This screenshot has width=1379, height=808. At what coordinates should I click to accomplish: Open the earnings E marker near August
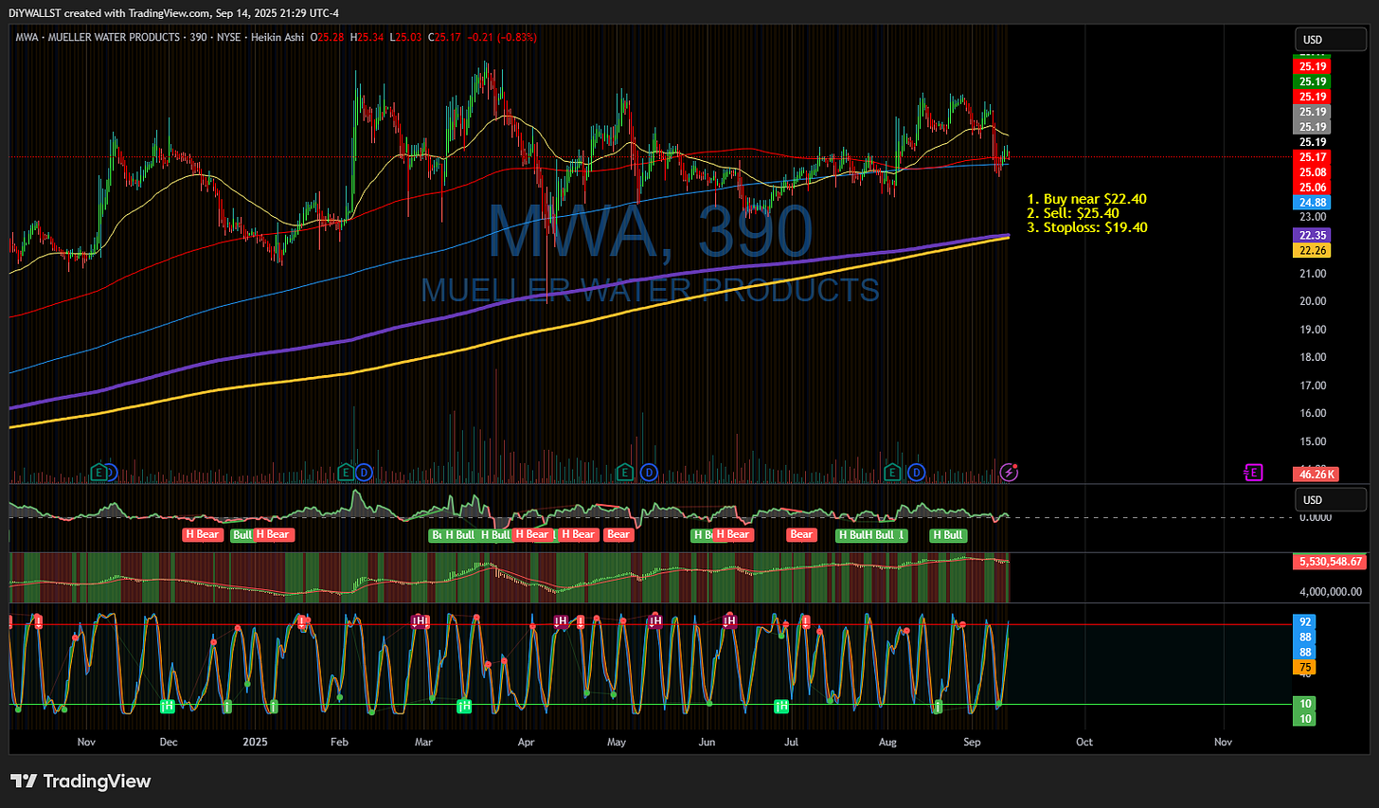(x=891, y=471)
